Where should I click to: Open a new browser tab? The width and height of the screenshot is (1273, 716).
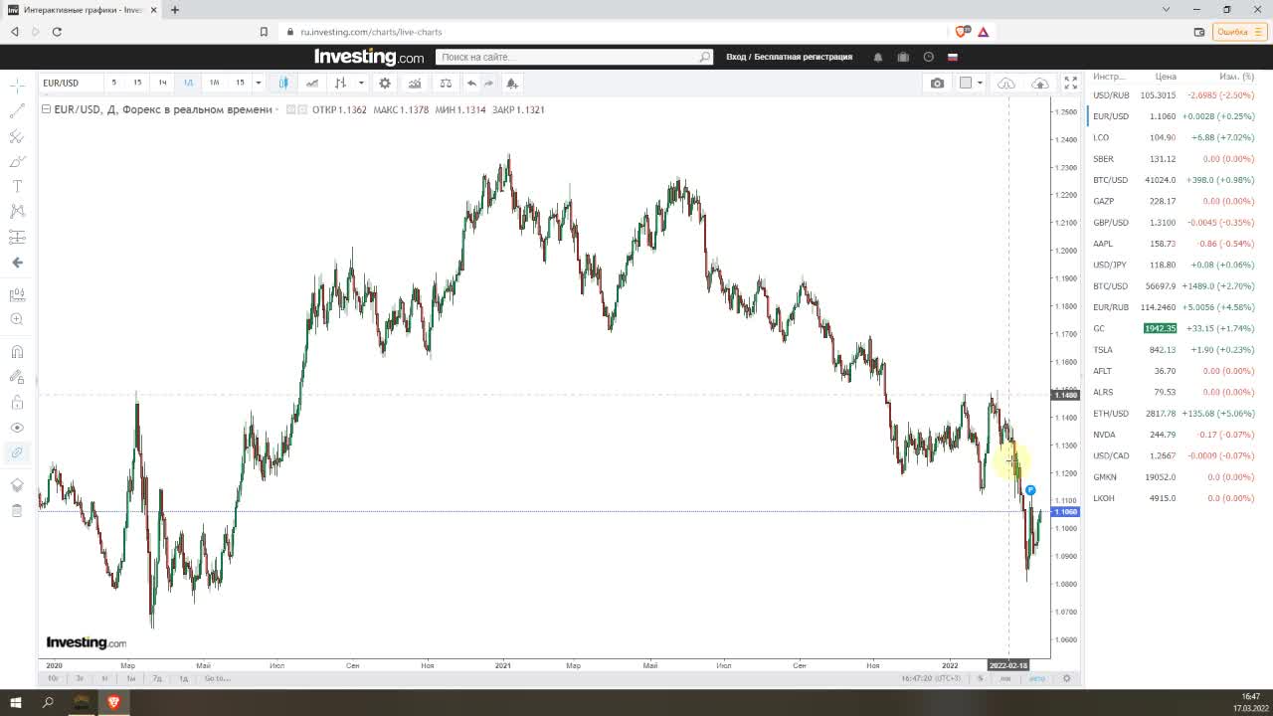tap(175, 10)
